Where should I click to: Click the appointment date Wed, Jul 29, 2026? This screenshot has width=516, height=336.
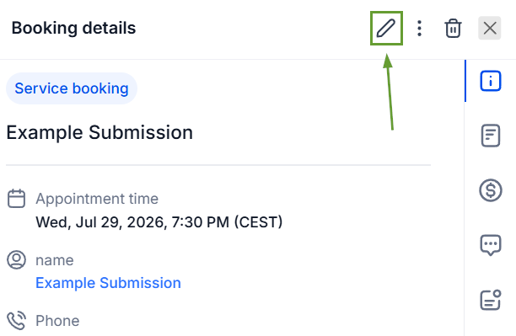point(99,222)
